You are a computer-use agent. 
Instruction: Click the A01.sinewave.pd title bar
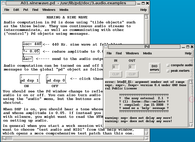coord(71,3)
